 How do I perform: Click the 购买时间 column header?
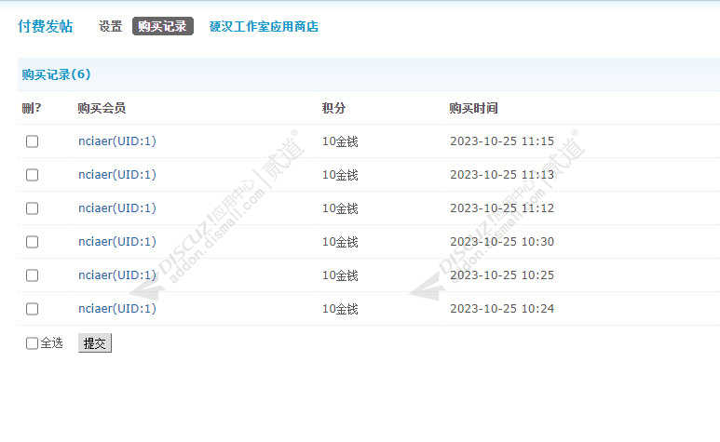pyautogui.click(x=473, y=108)
